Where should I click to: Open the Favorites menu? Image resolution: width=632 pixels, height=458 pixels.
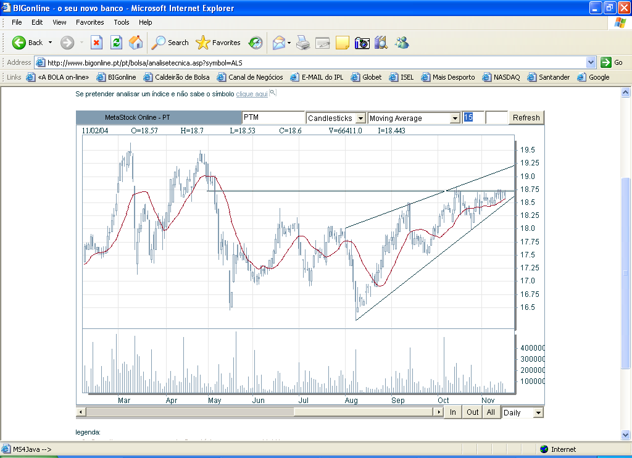pyautogui.click(x=89, y=22)
